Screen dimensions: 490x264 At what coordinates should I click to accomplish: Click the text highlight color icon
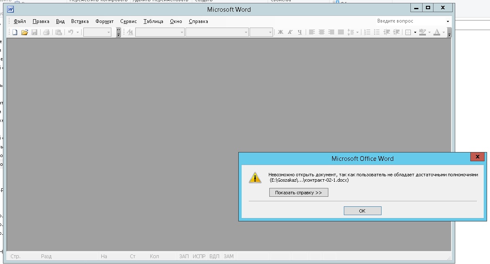(x=423, y=32)
